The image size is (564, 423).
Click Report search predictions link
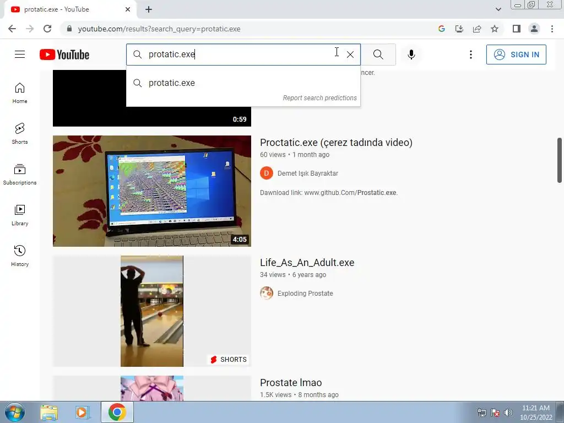pyautogui.click(x=320, y=98)
